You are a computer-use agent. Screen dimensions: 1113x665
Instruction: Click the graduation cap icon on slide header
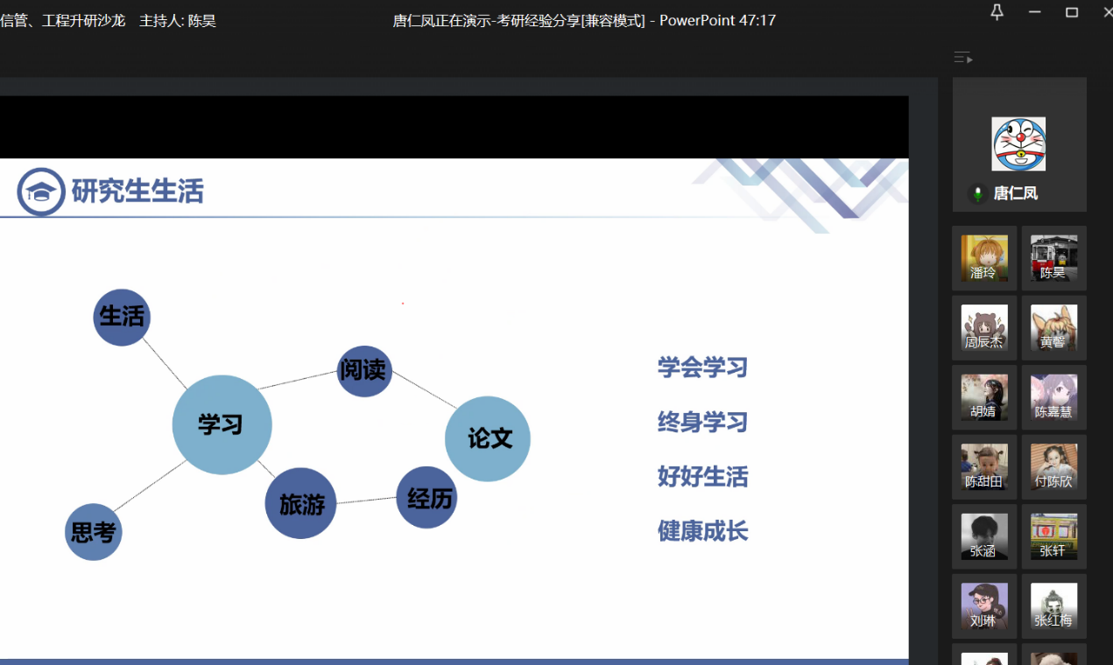tap(41, 192)
